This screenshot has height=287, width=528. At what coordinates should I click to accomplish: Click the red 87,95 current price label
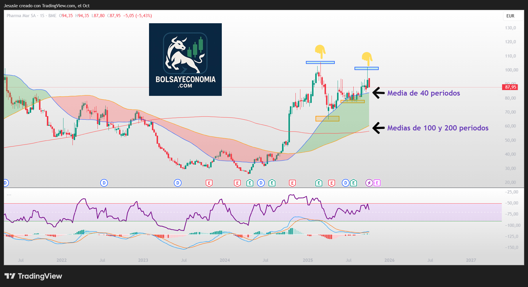coord(510,87)
